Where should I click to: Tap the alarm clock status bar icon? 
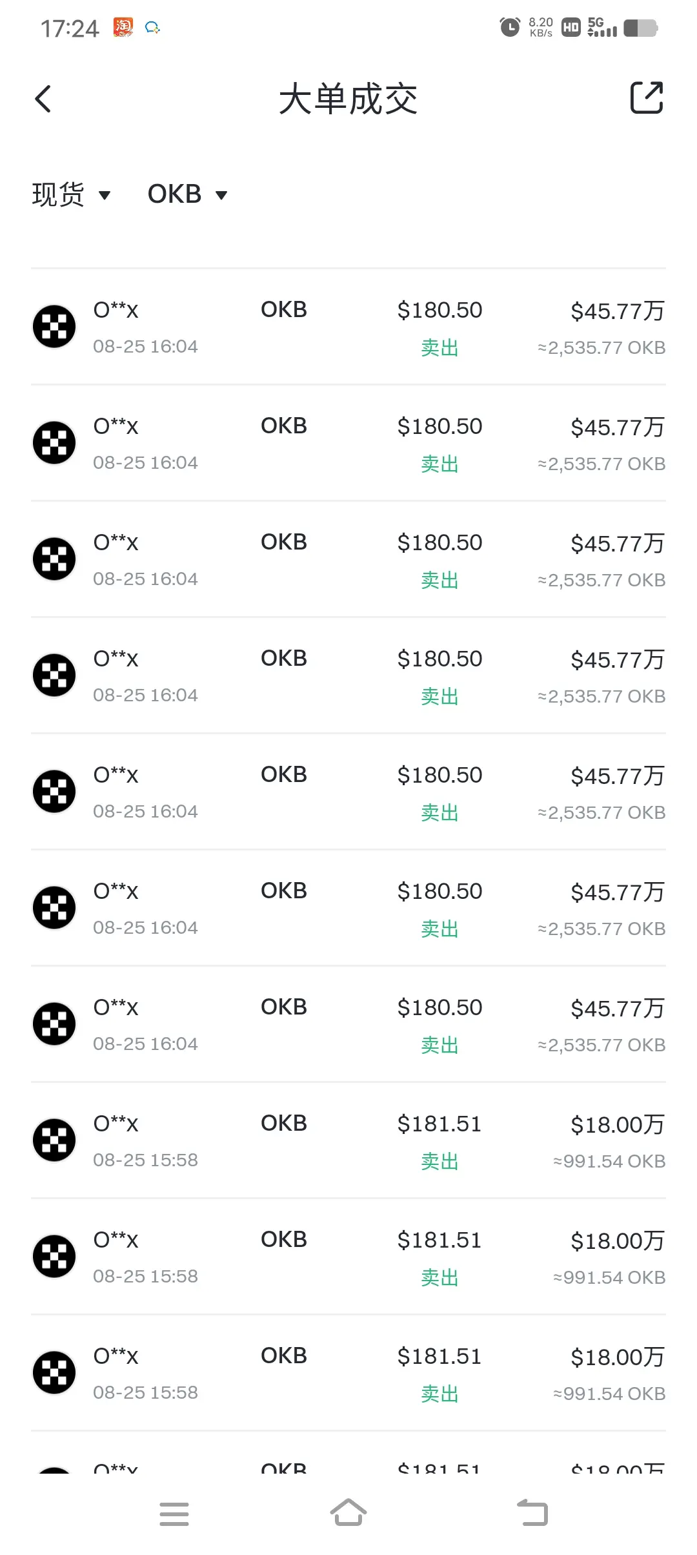510,28
